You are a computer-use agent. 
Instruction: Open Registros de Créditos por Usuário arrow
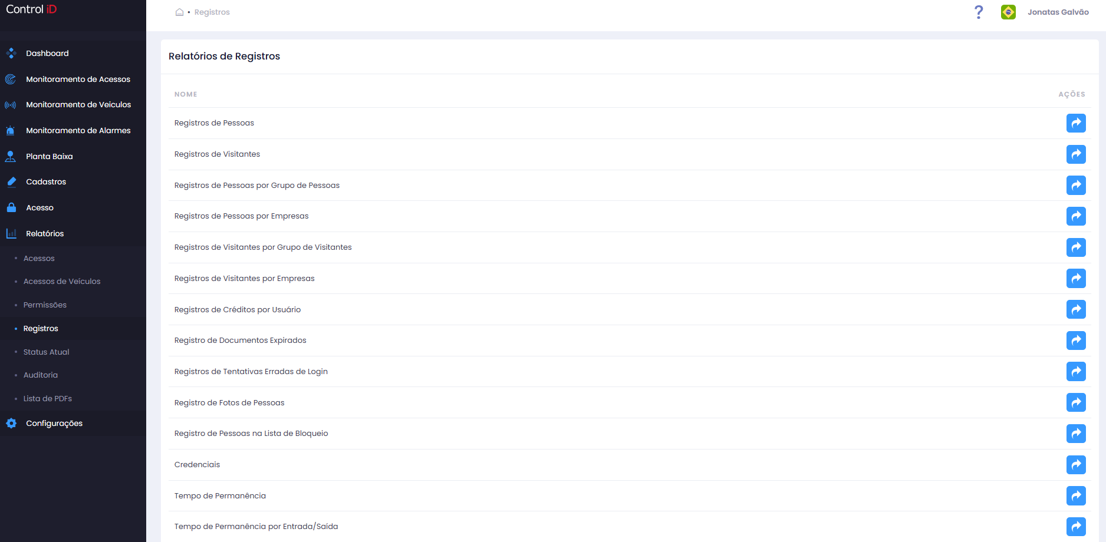tap(1076, 309)
